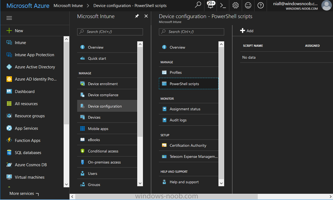Toggle the hamburger menu in the sidebar
Screen dimensions: 333x200
pyautogui.click(x=9, y=18)
